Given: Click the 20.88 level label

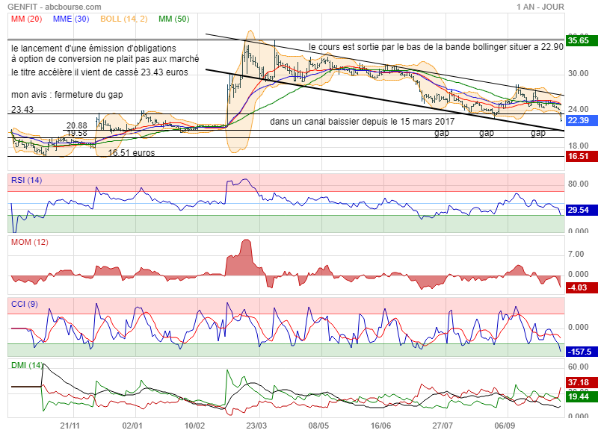Looking at the screenshot, I should click(x=77, y=125).
